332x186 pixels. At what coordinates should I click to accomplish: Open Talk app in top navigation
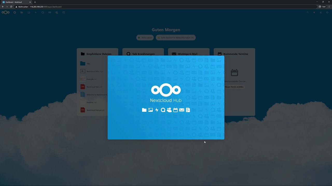(43, 12)
